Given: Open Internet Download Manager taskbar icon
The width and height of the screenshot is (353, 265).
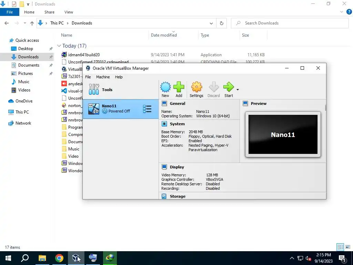Looking at the screenshot, I should 110,258.
